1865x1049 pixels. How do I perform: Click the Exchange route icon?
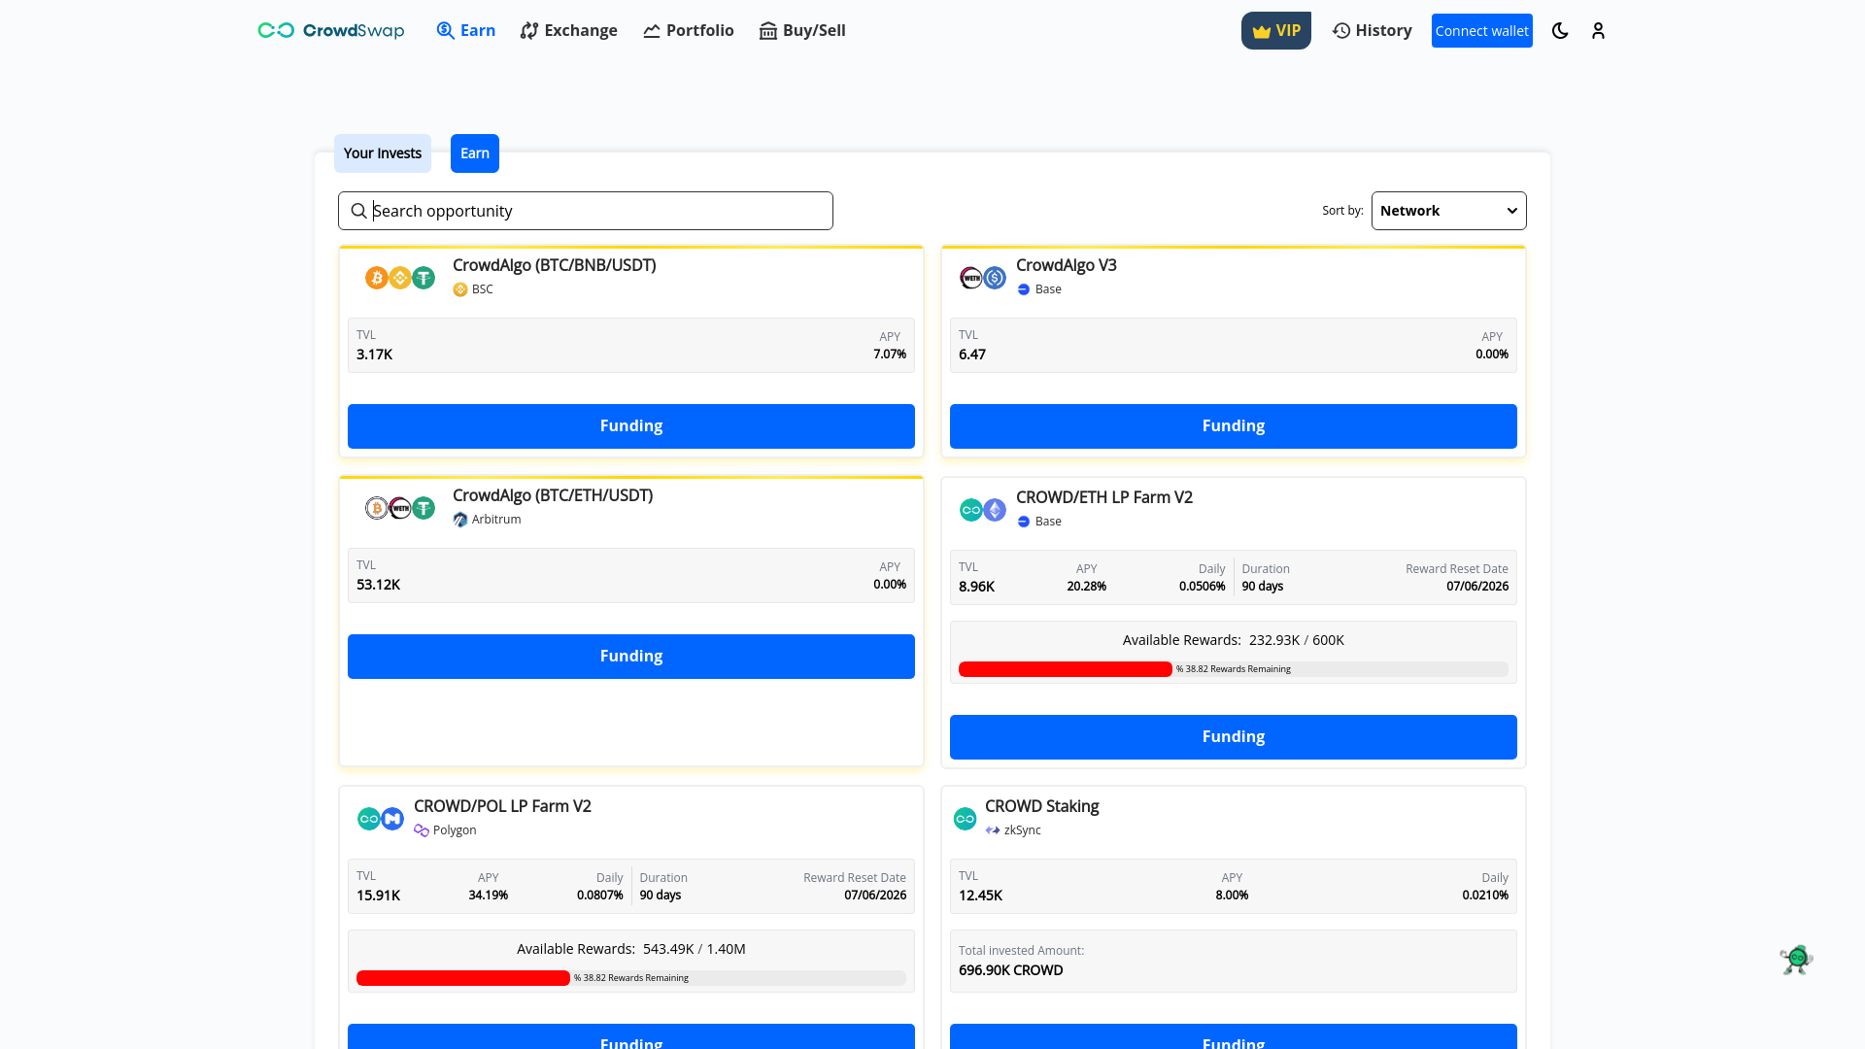(528, 30)
